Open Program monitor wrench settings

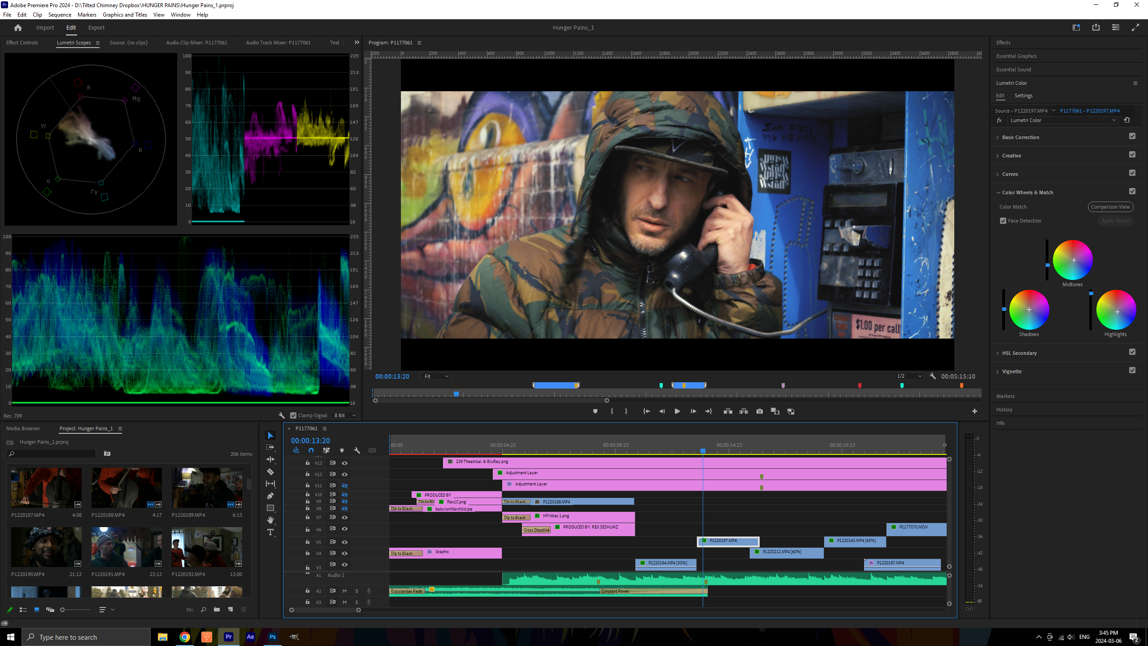[x=933, y=376]
